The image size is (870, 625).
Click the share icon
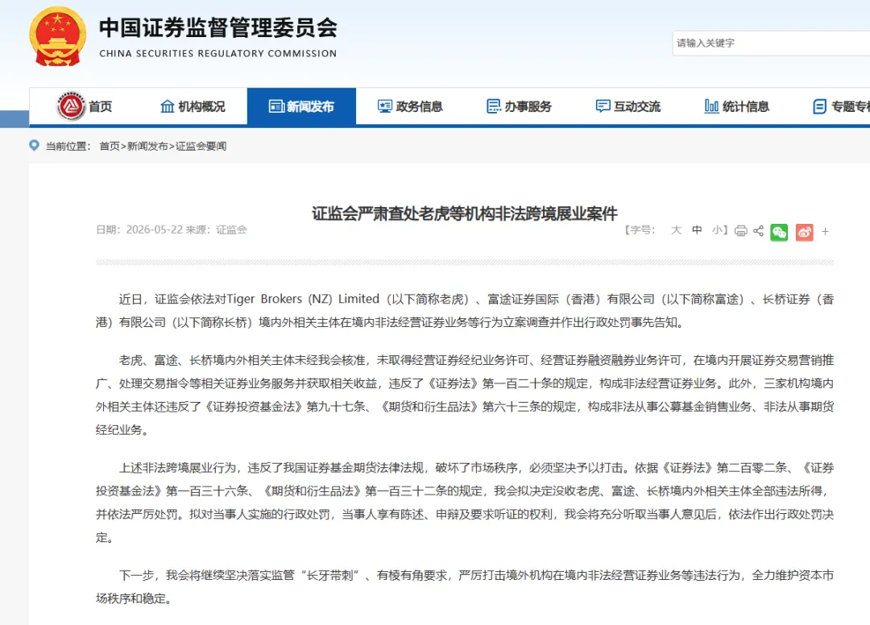point(759,231)
